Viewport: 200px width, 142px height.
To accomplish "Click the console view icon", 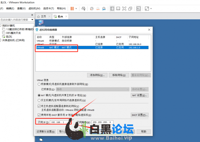I will tap(139, 9).
